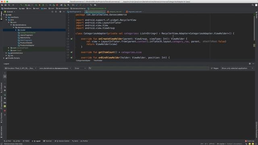This screenshot has height=145, width=258.
Task: Open MainActivity in the project tree
Action: 24,37
